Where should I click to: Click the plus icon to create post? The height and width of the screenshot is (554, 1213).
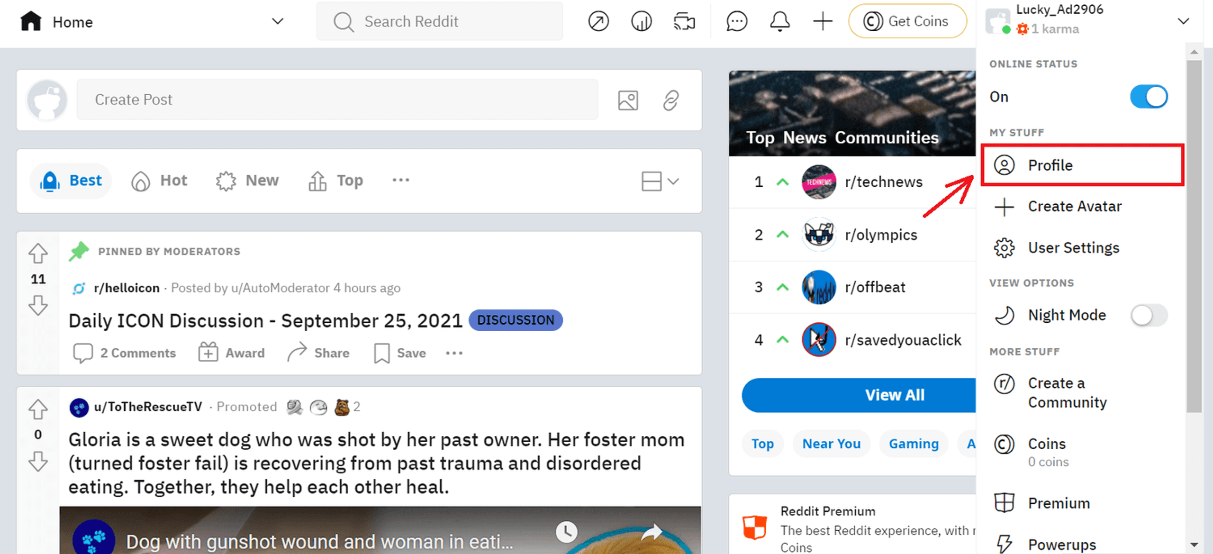pos(823,21)
